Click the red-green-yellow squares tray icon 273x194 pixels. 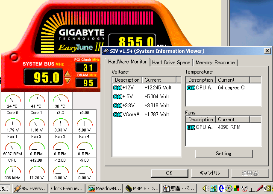point(236,188)
